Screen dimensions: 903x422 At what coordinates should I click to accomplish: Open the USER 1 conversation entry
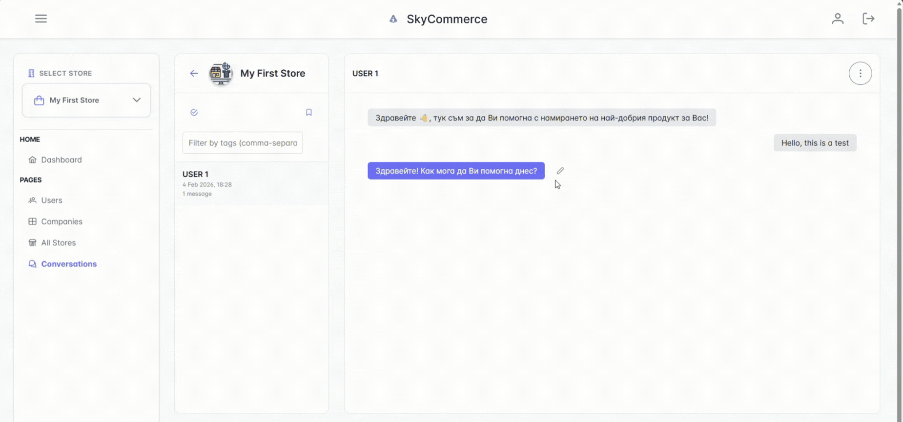click(251, 183)
